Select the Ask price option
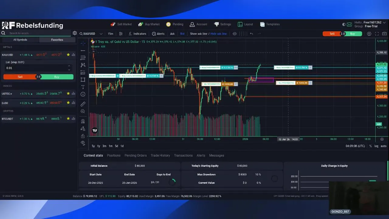This screenshot has height=219, width=389. pyautogui.click(x=172, y=34)
